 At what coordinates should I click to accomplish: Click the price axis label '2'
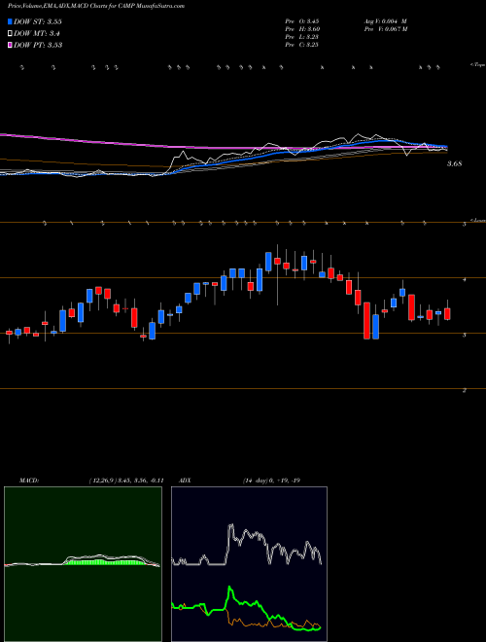465,390
